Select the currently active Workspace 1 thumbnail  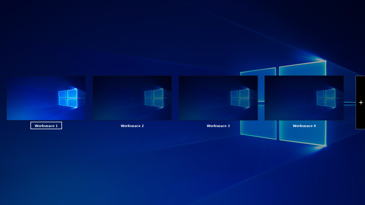pyautogui.click(x=46, y=98)
